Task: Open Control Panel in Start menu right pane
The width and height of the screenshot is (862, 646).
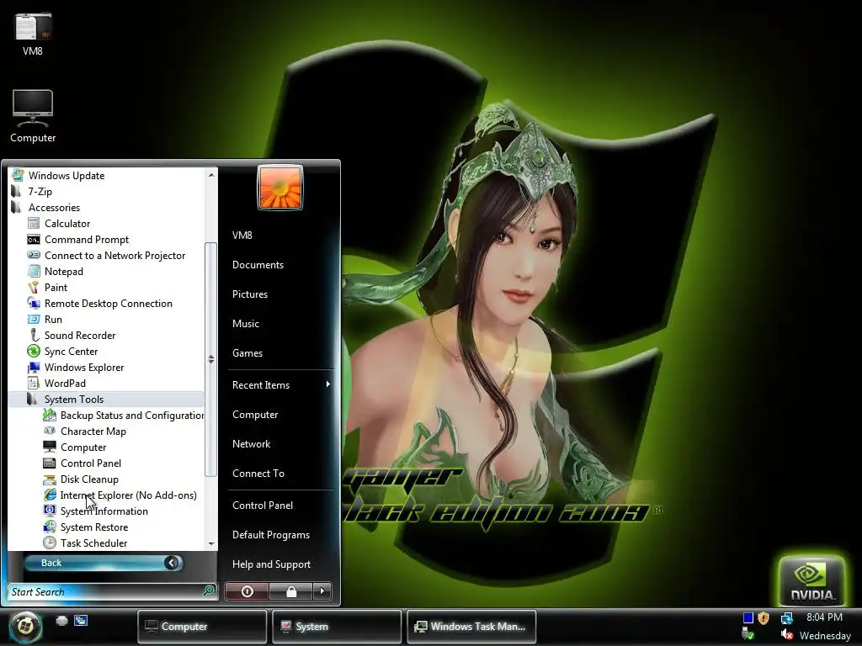Action: tap(263, 506)
